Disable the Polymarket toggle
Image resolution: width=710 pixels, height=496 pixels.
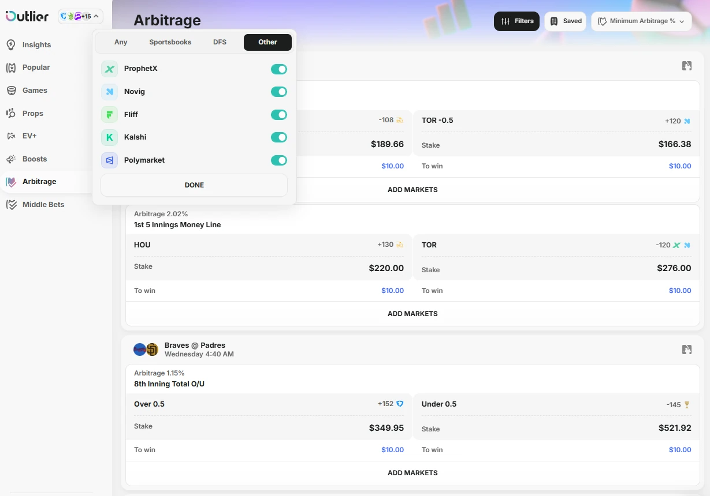click(279, 160)
